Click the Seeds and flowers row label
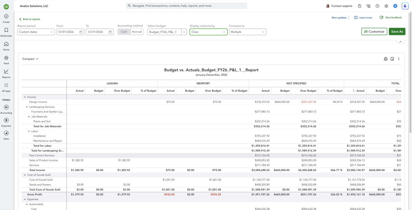The width and height of the screenshot is (412, 210). coord(40,185)
